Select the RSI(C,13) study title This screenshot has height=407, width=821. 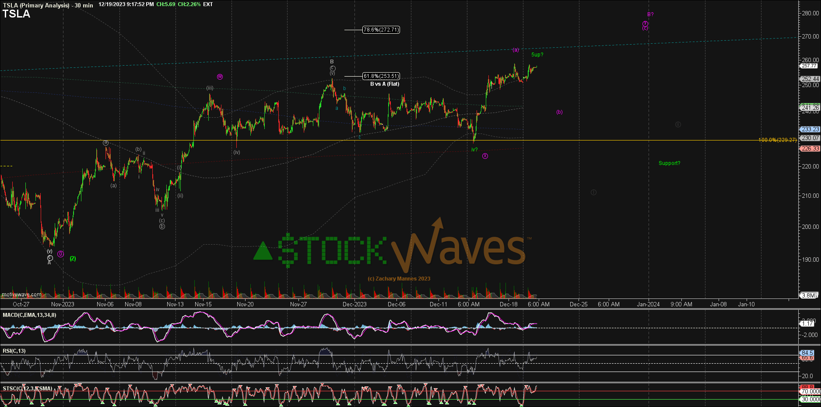(14, 351)
